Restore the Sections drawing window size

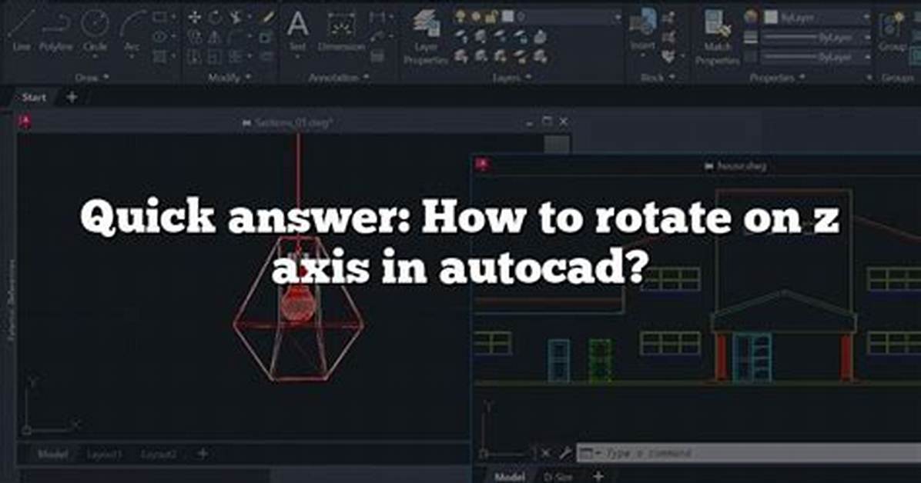[x=546, y=122]
